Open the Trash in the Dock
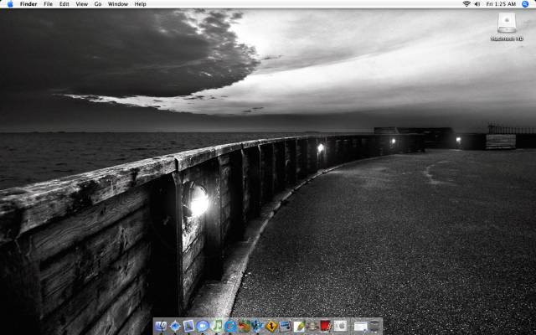 coord(375,326)
